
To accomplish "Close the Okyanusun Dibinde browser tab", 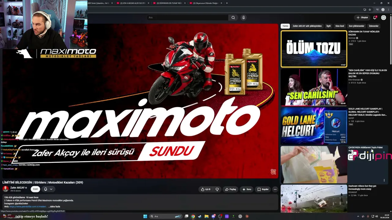I will point(221,3).
